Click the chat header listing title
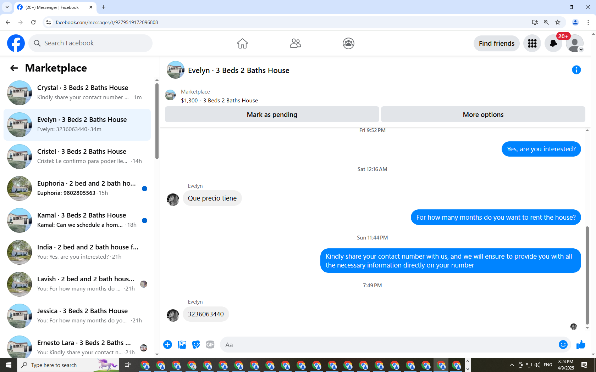The image size is (596, 372). click(239, 71)
